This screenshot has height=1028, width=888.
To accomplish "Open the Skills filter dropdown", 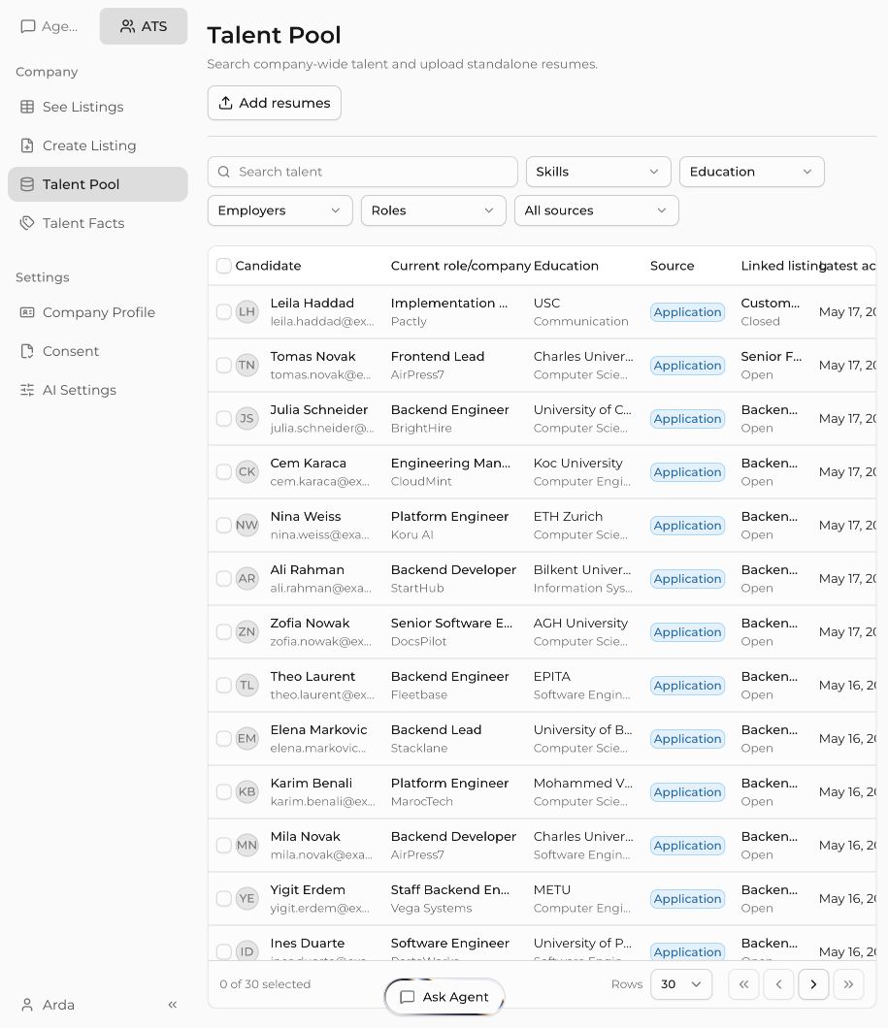I will pos(598,172).
